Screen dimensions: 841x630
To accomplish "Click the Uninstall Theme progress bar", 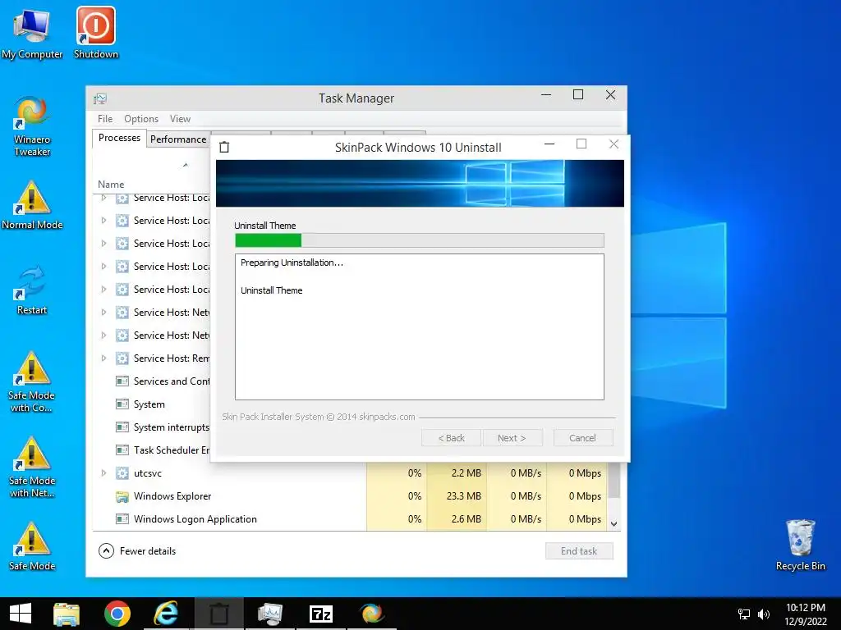I will coord(420,240).
